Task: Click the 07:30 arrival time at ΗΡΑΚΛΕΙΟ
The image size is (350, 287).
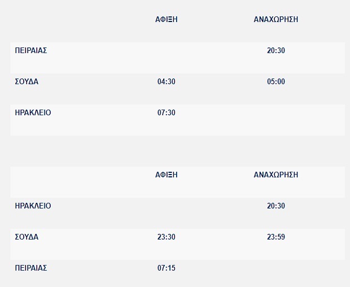Action: click(167, 112)
